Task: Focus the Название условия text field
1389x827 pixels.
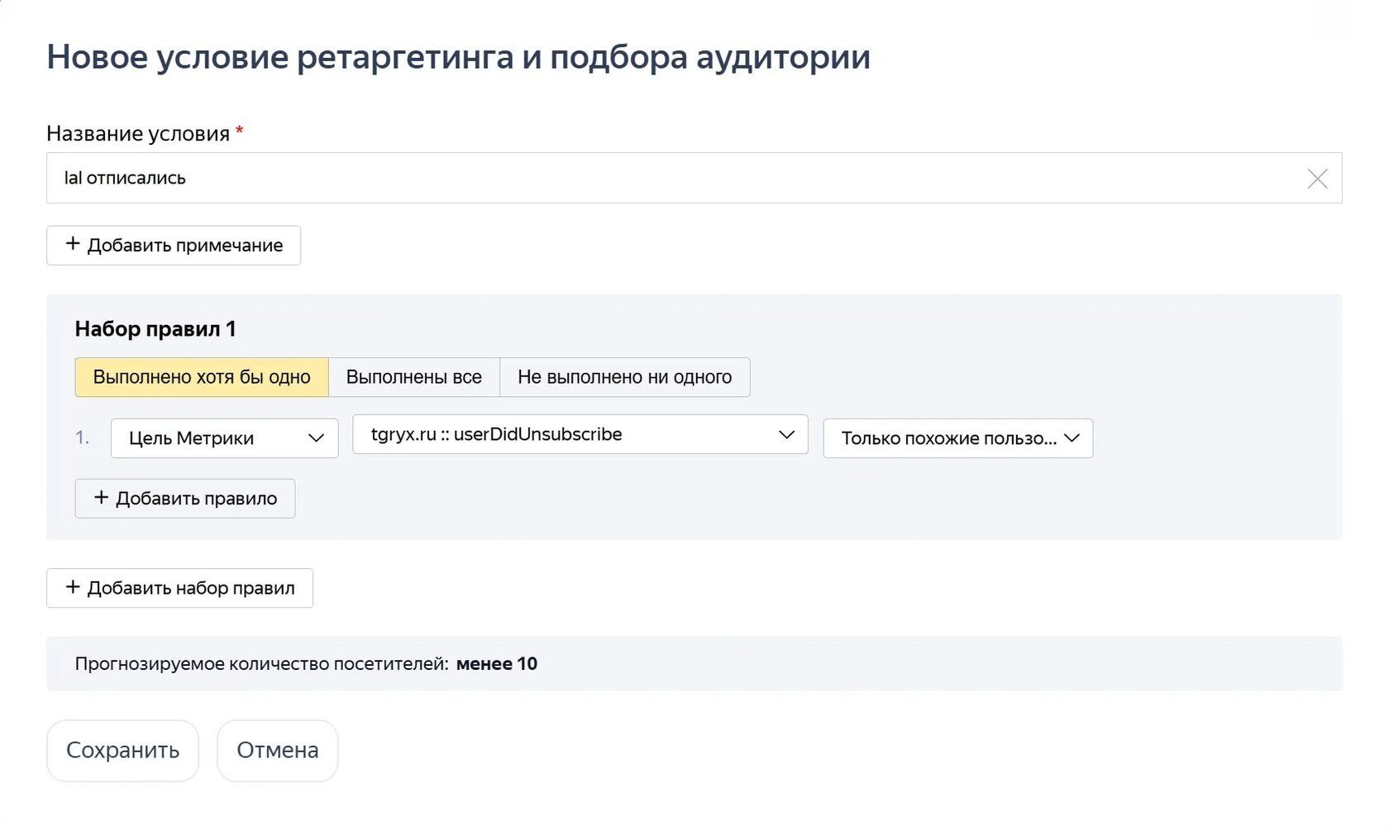Action: tap(661, 179)
